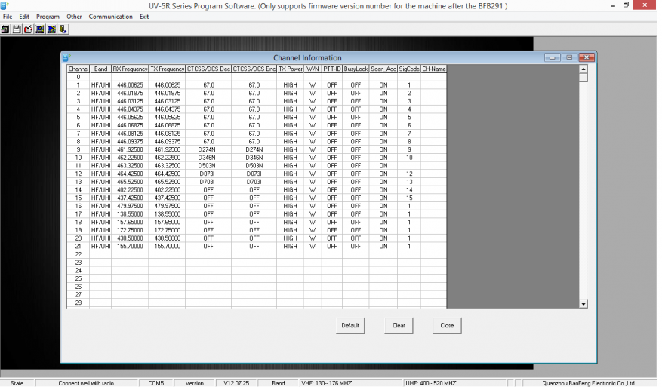Screen dimensions: 662x387
Task: Select the D346N encode cell in channel 10
Action: coord(254,158)
